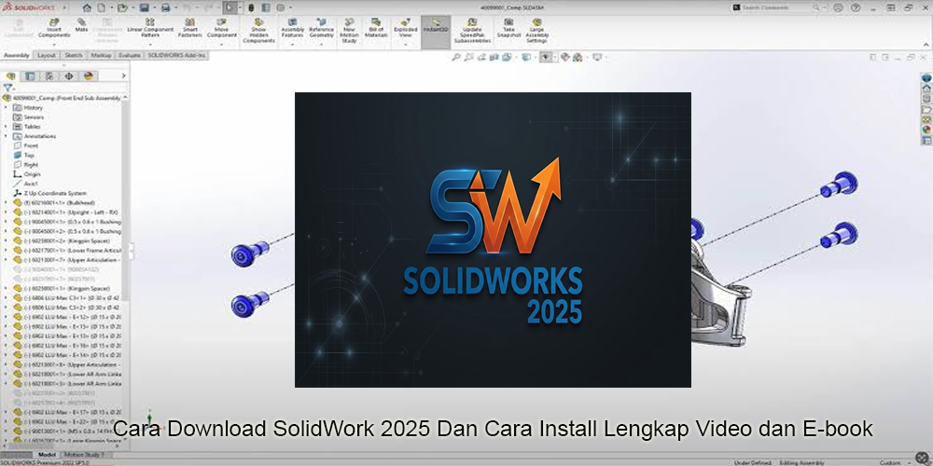This screenshot has width=933, height=466.
Task: Click the feature tree filter icon
Action: 7,88
